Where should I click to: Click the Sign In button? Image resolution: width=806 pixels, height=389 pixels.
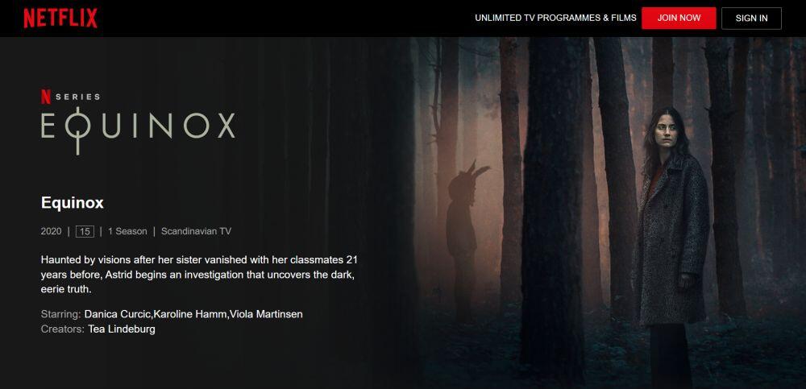751,19
